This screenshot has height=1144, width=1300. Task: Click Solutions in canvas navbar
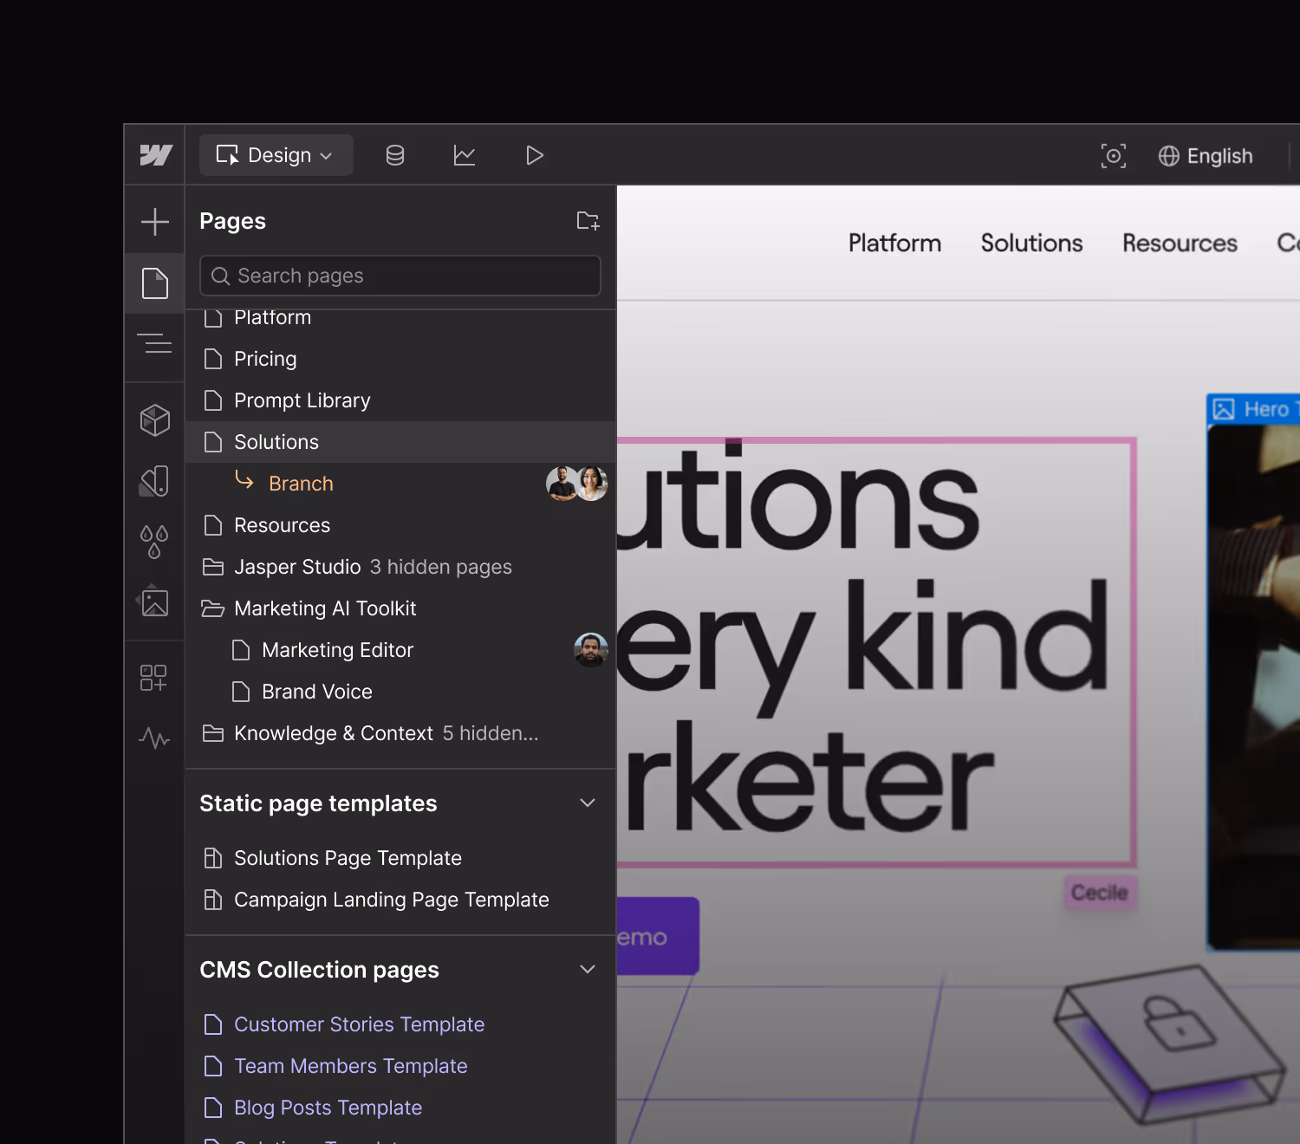click(1031, 244)
